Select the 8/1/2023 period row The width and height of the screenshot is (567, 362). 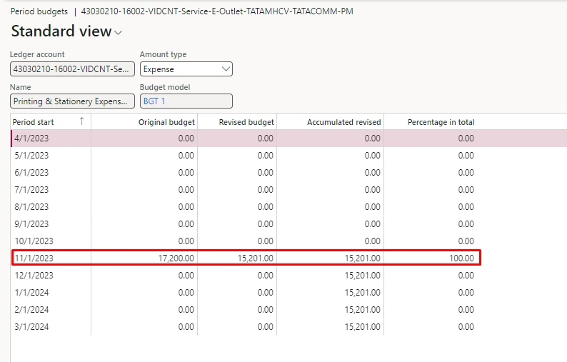point(289,207)
